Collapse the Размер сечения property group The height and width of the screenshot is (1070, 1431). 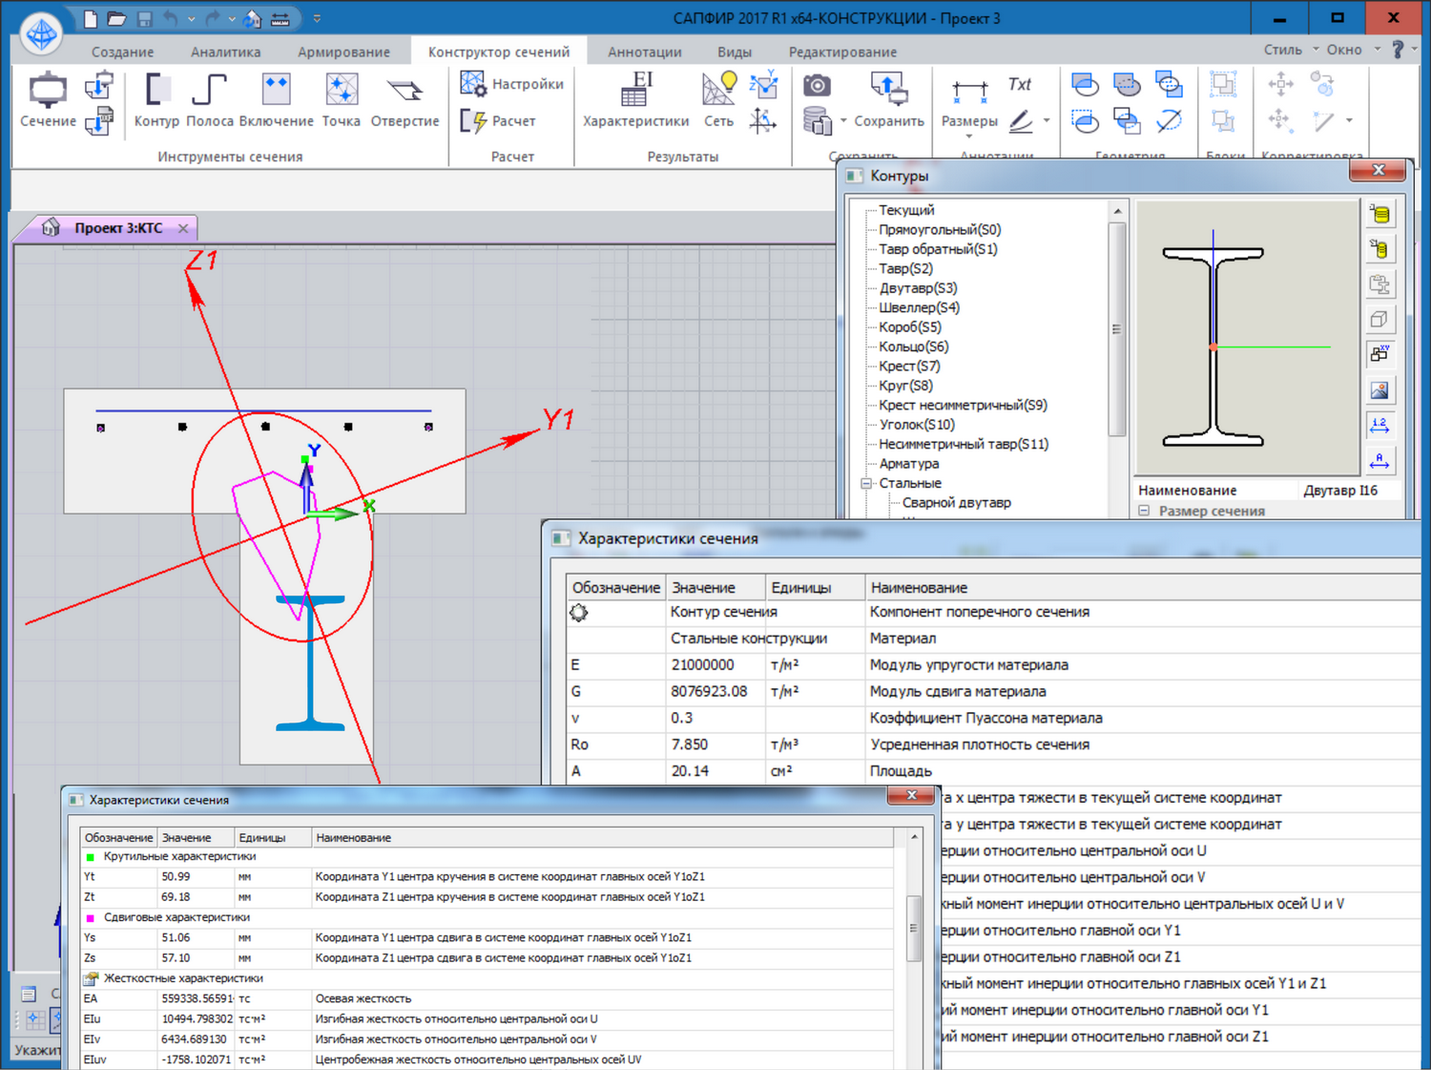coord(1144,511)
